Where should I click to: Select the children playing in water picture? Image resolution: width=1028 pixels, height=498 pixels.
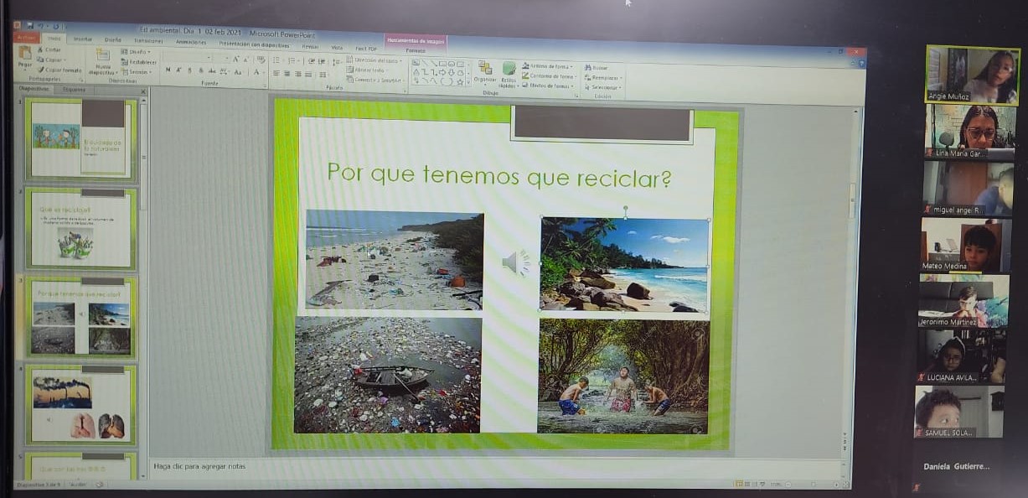tap(623, 376)
